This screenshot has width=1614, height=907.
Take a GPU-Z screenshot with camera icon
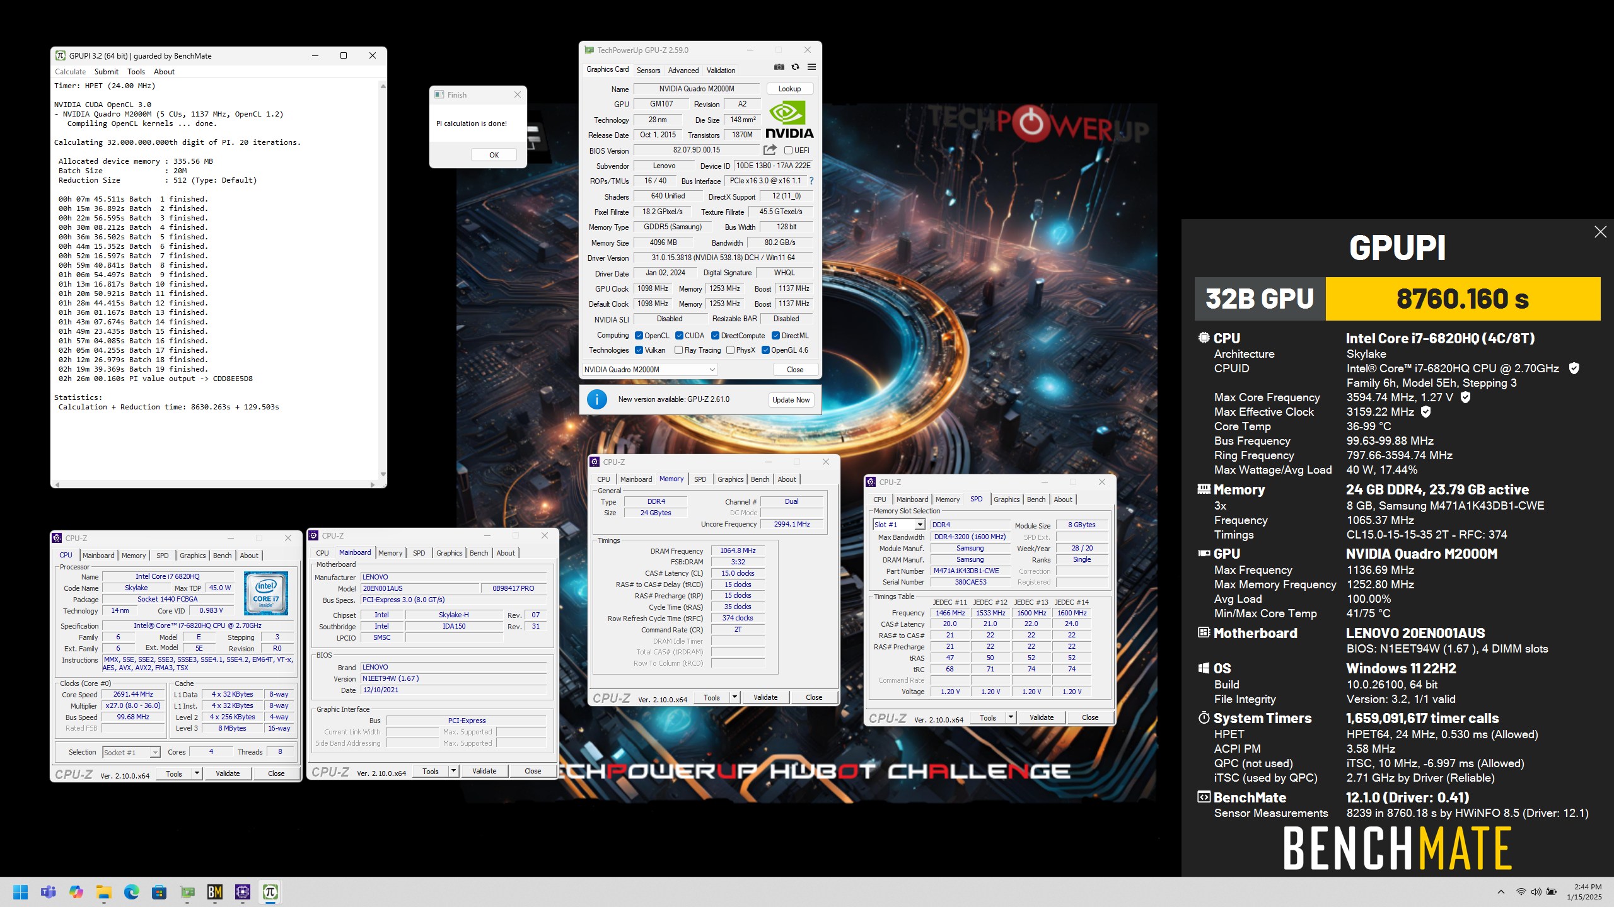[779, 67]
